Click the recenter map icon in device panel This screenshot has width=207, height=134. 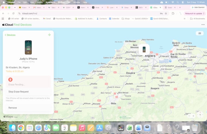pyautogui.click(x=49, y=35)
